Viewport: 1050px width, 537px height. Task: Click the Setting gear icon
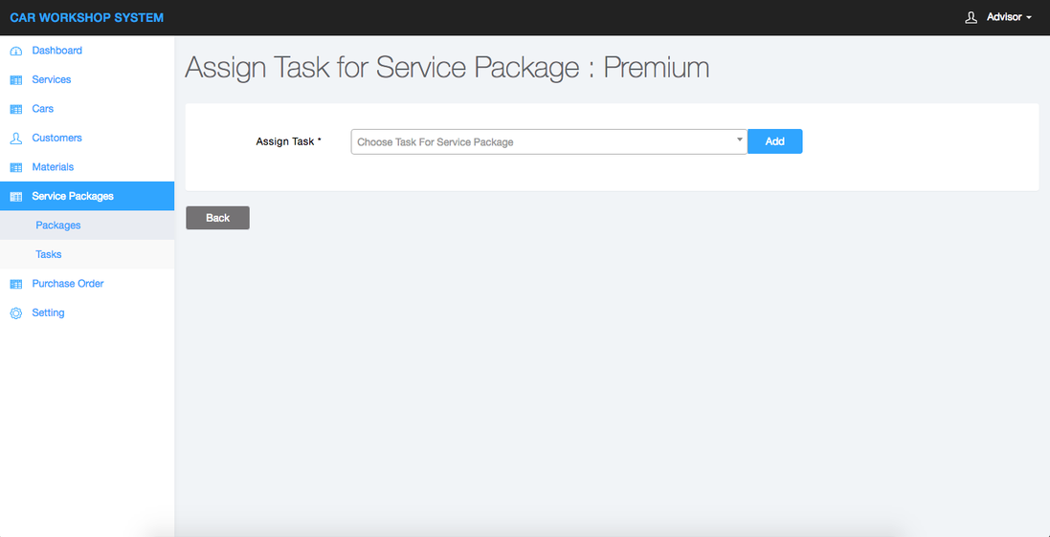(x=15, y=313)
